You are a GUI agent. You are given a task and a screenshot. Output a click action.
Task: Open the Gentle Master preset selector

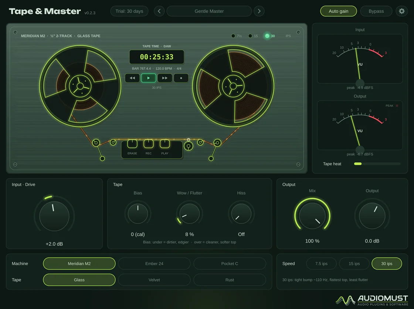click(209, 11)
